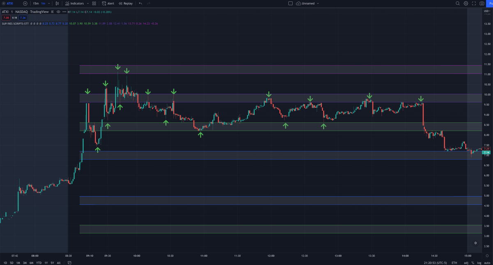This screenshot has height=265, width=493.
Task: Open the scale settings gear icon
Action: [487, 255]
